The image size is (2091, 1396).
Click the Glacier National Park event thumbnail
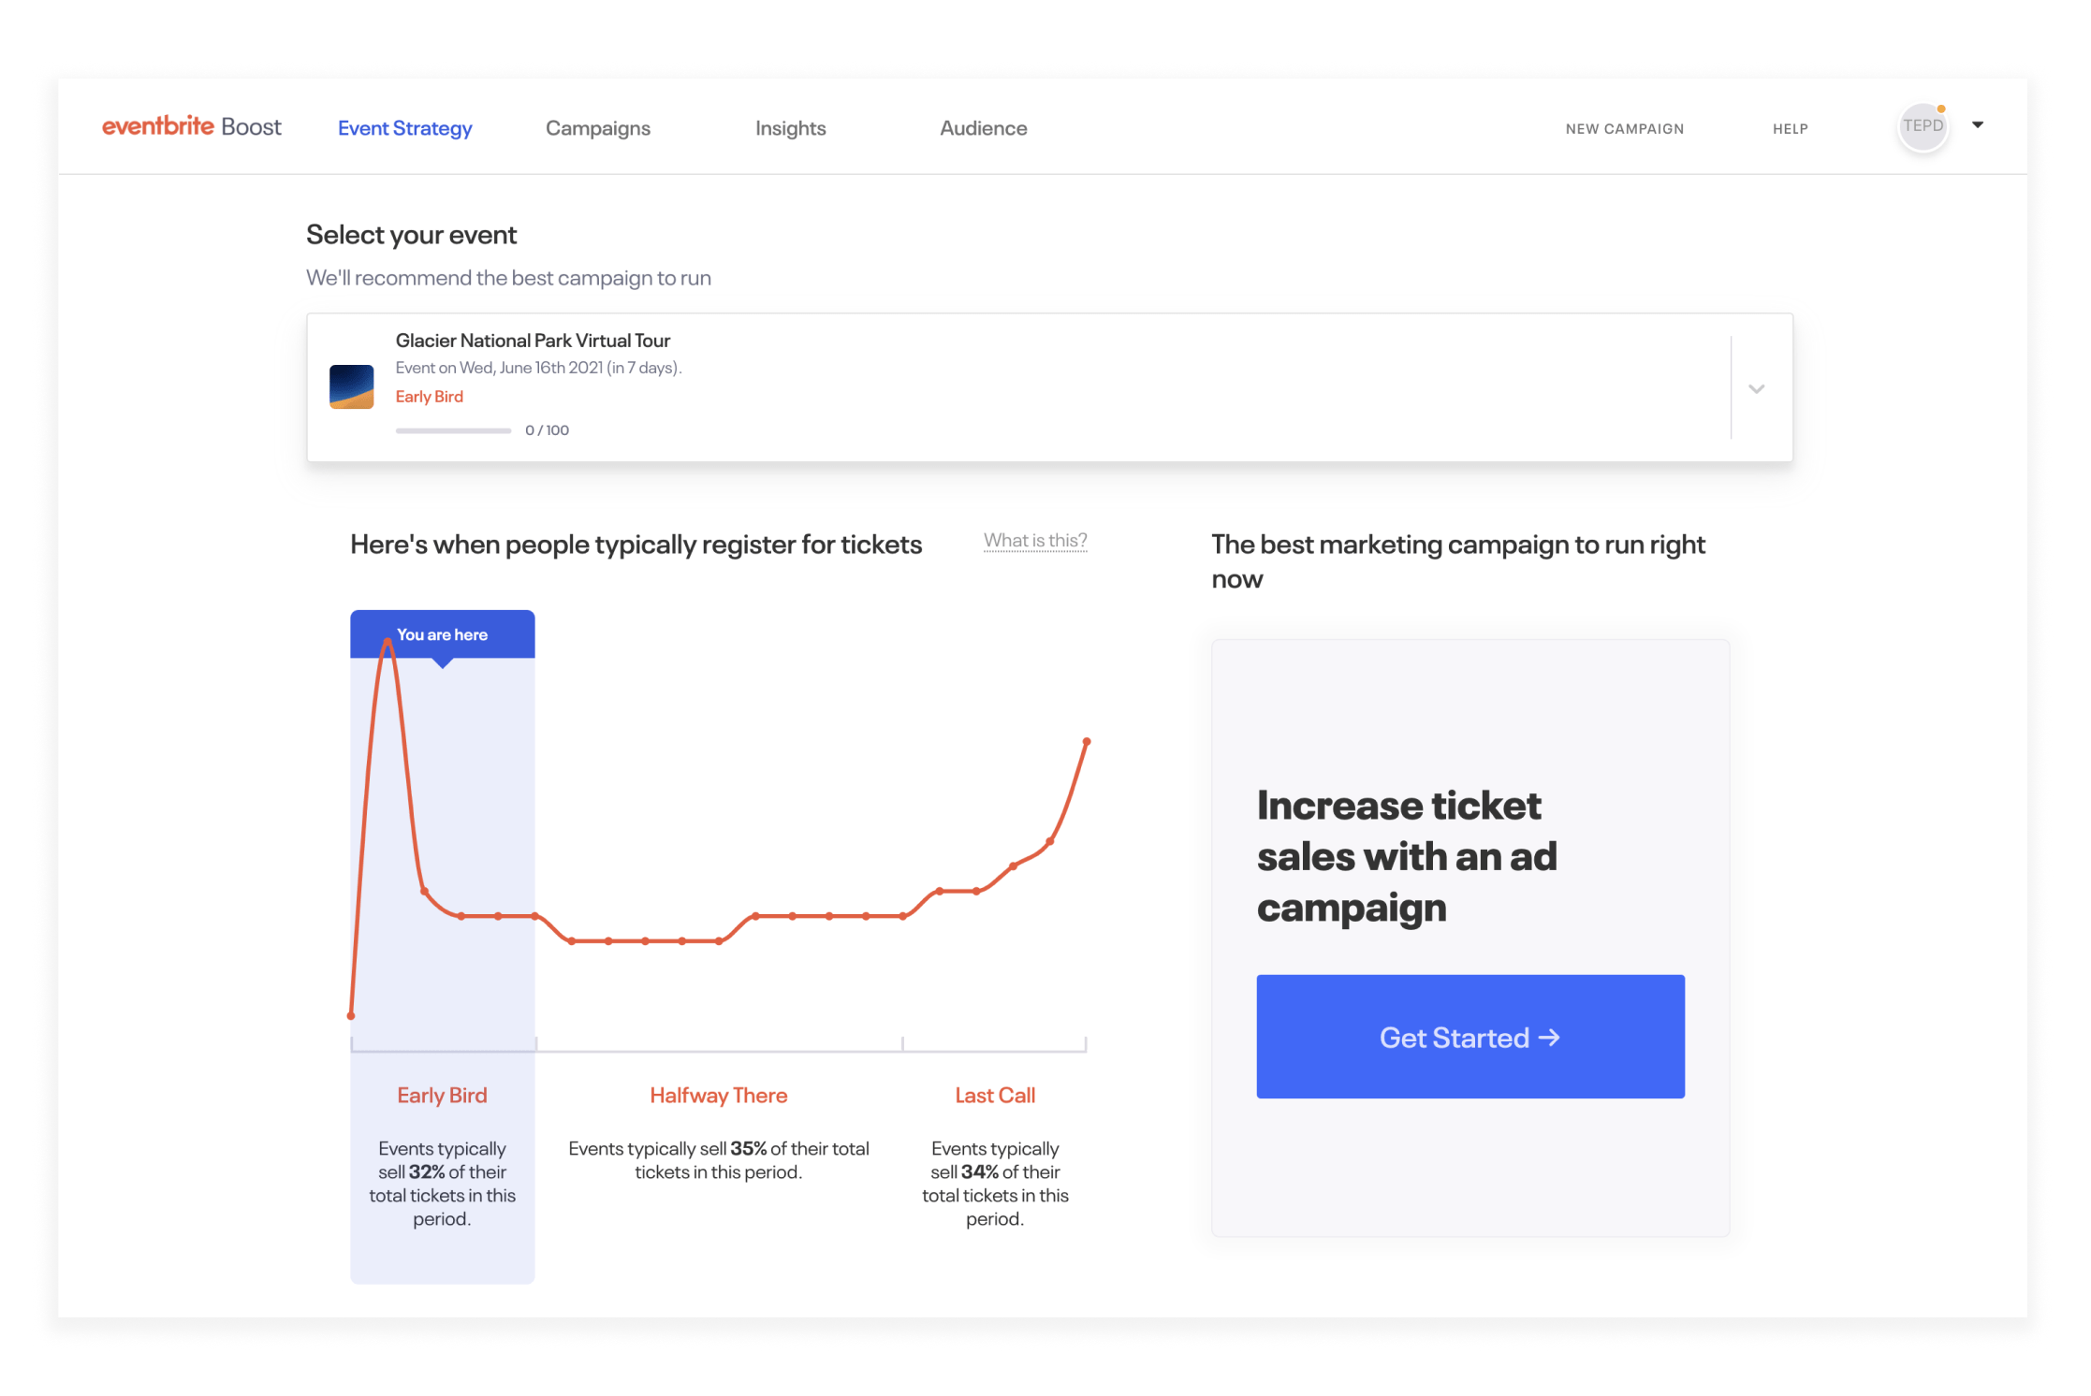tap(352, 386)
